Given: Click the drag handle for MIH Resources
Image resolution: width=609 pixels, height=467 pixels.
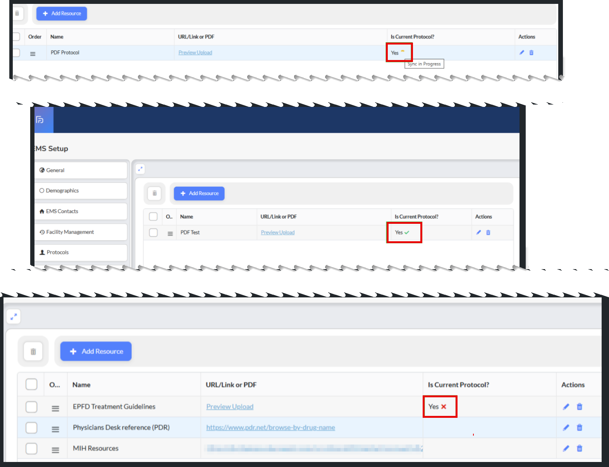Looking at the screenshot, I should pyautogui.click(x=55, y=450).
